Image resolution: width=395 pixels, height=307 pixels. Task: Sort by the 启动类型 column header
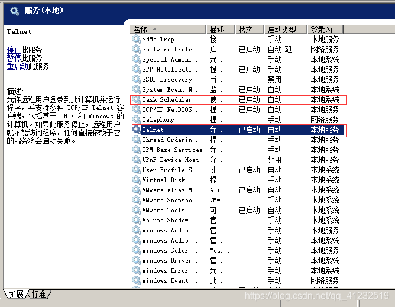click(x=286, y=30)
